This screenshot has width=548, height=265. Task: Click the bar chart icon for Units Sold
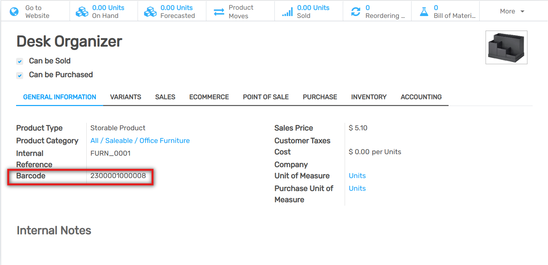point(287,12)
